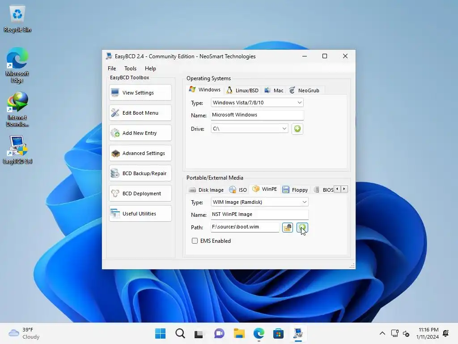
Task: Switch to the Windows OS tab
Action: pos(205,90)
